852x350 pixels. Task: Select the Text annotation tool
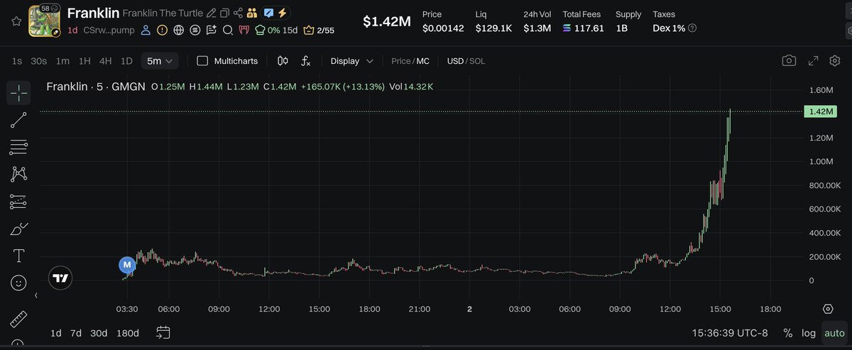click(19, 256)
